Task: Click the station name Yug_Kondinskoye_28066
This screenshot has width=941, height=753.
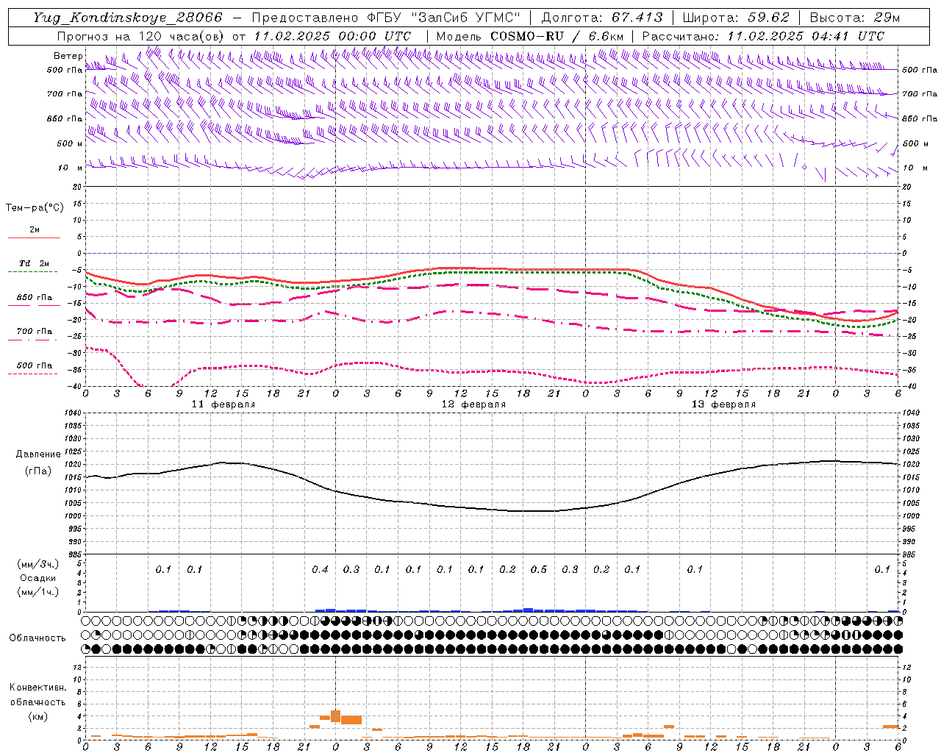Action: tap(127, 18)
